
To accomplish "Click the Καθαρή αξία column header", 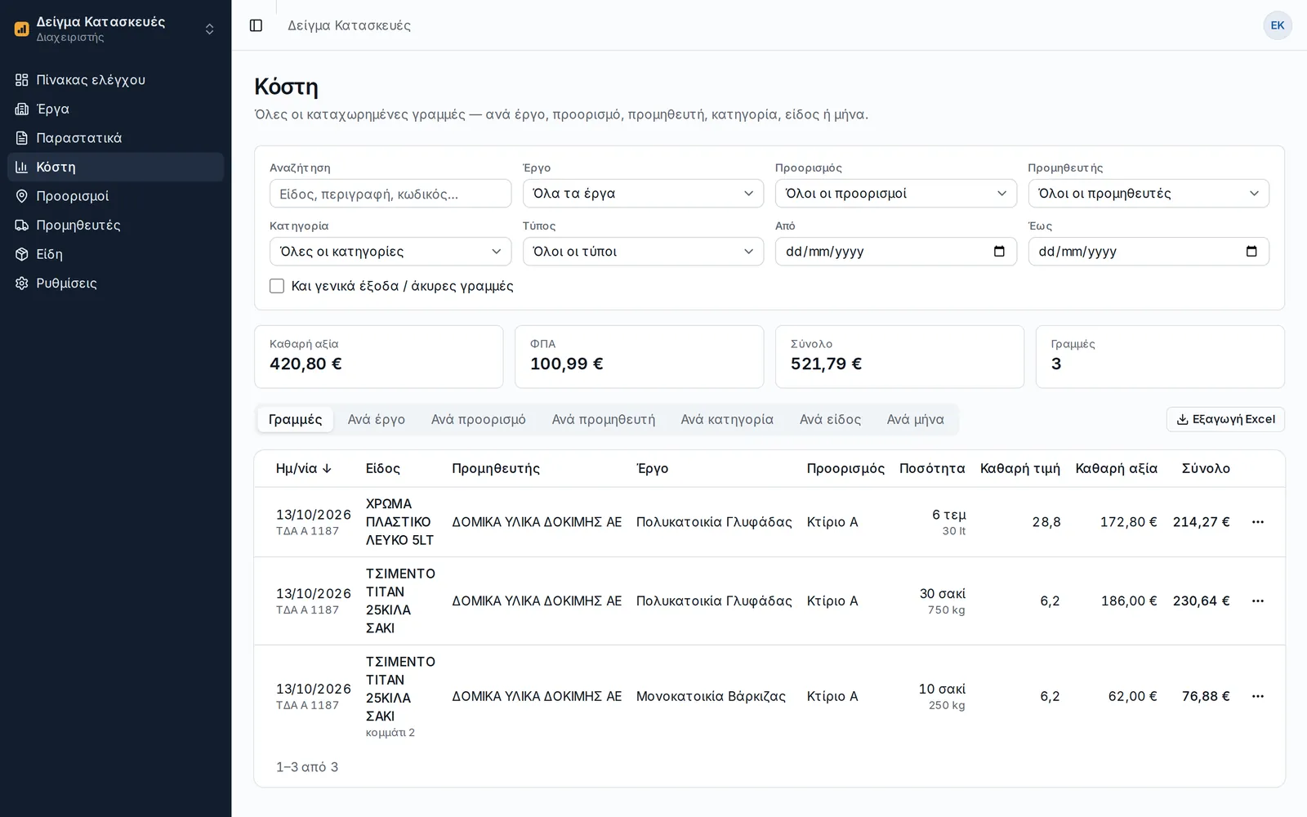I will click(x=1116, y=468).
